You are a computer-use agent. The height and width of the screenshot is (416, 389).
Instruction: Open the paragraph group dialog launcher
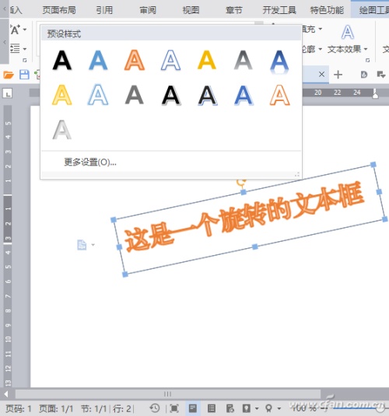click(25, 60)
